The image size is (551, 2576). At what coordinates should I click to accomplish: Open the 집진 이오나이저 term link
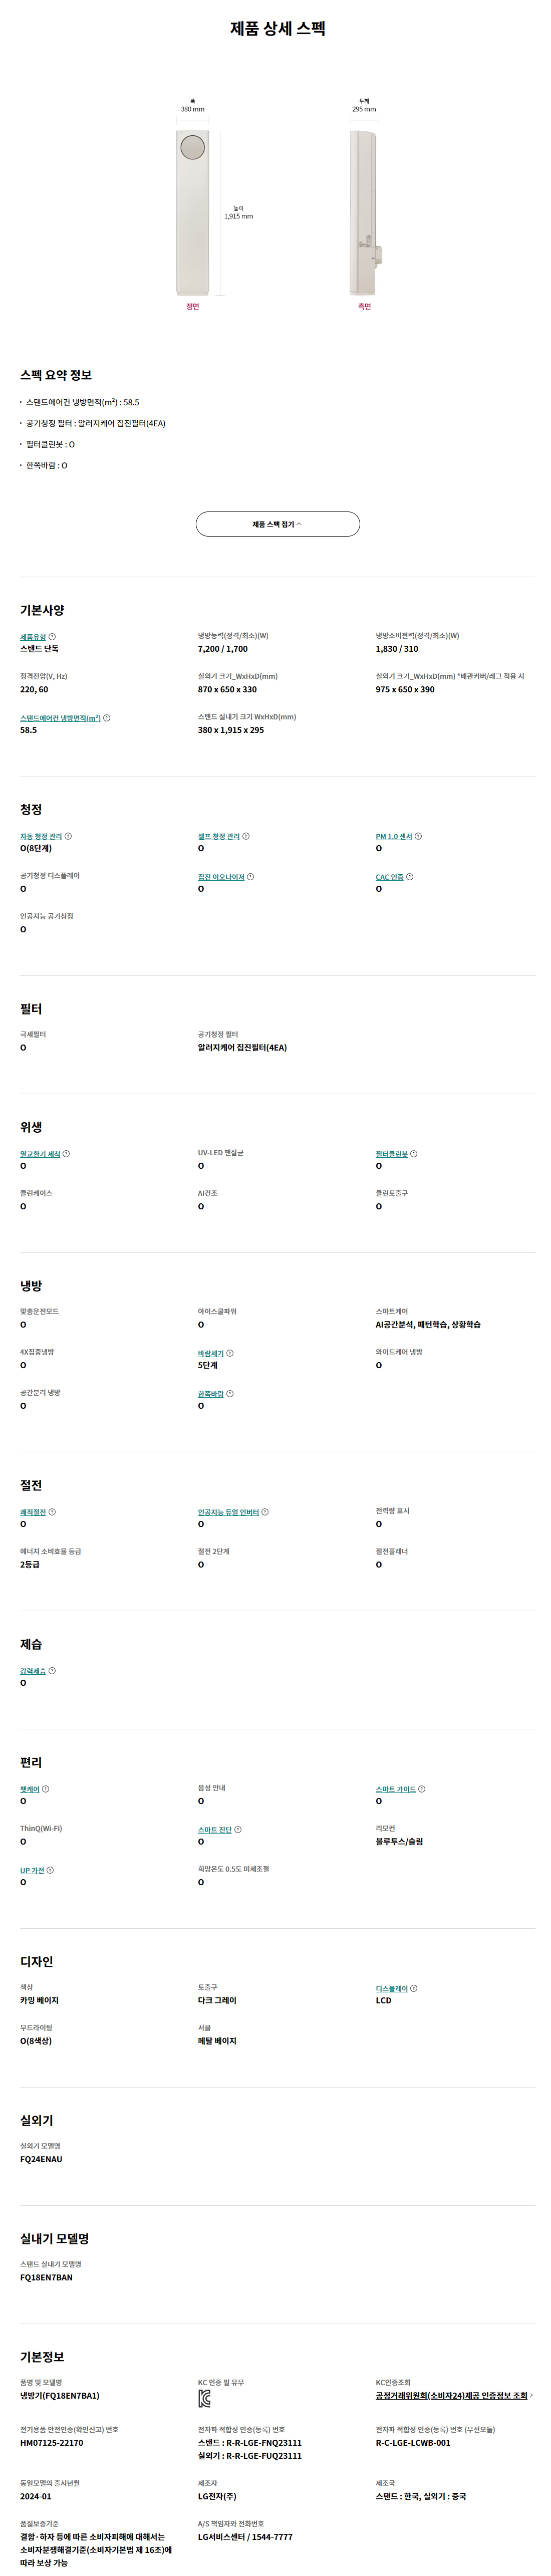click(221, 877)
